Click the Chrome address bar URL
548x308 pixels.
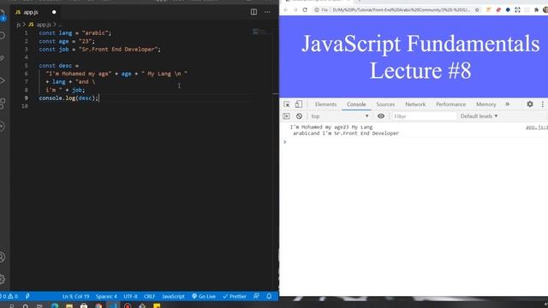[401, 9]
